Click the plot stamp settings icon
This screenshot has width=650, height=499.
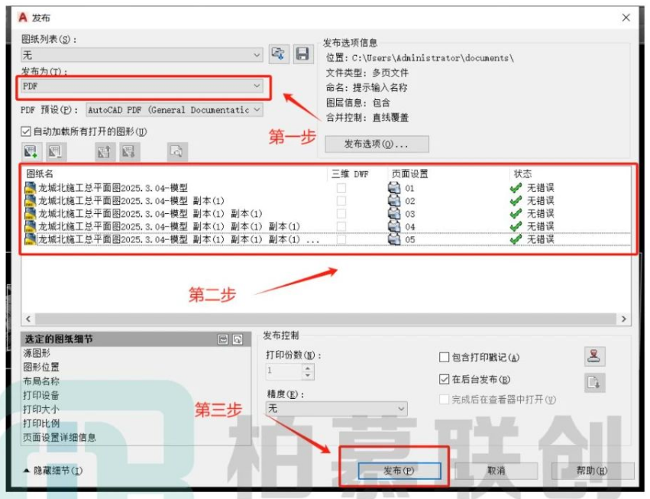point(594,356)
